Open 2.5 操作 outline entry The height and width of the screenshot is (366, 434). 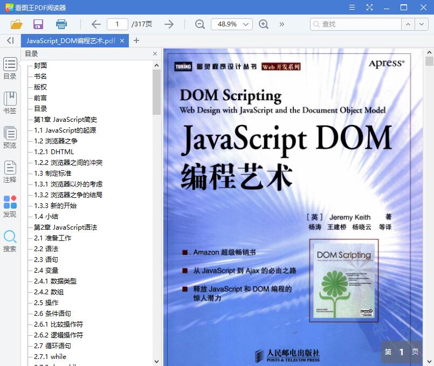(46, 303)
